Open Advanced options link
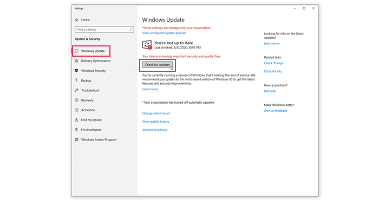The width and height of the screenshot is (379, 202). (154, 130)
